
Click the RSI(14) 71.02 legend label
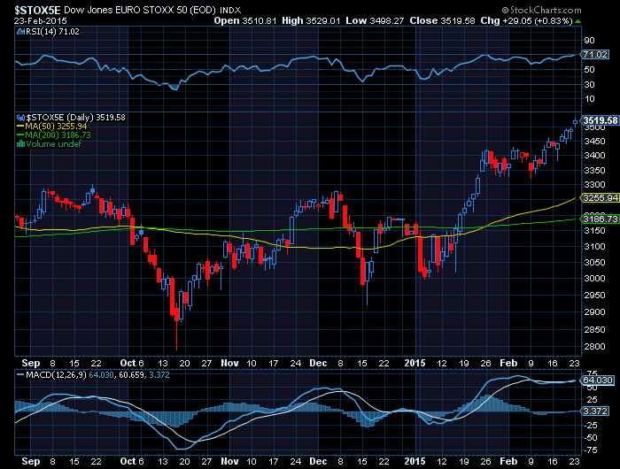click(x=52, y=32)
